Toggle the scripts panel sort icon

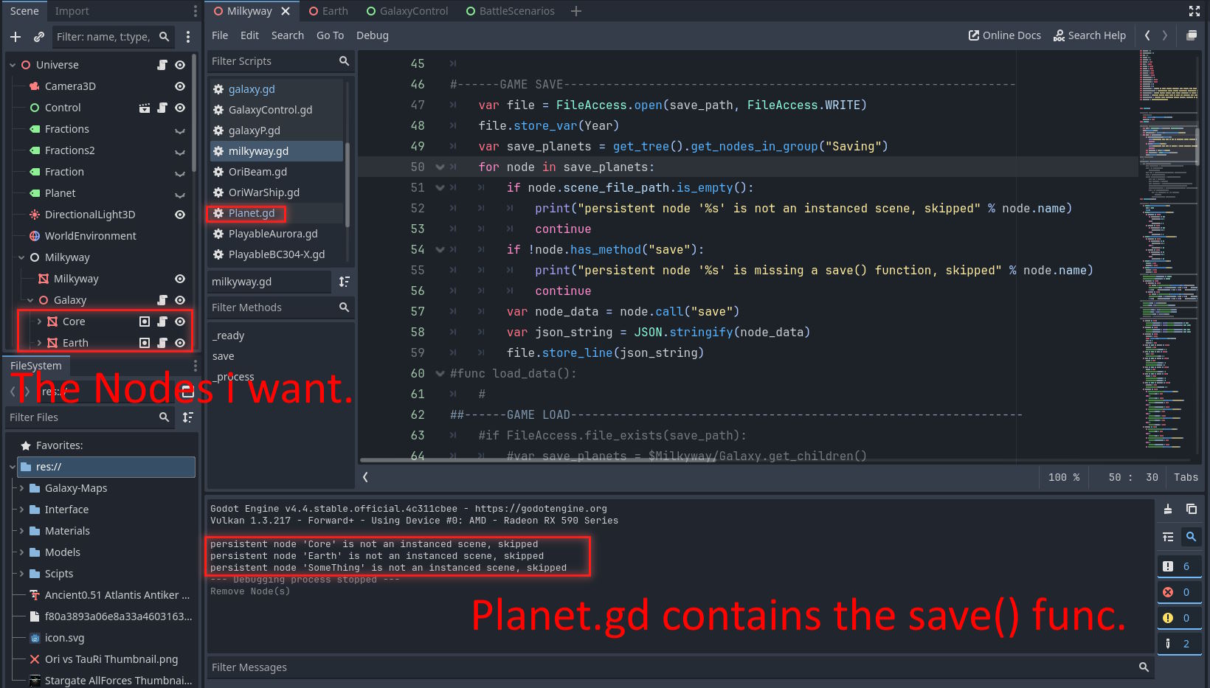tap(344, 282)
